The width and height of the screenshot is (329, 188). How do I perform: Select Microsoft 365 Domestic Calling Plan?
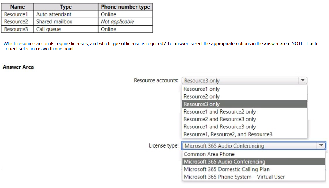coord(227,170)
